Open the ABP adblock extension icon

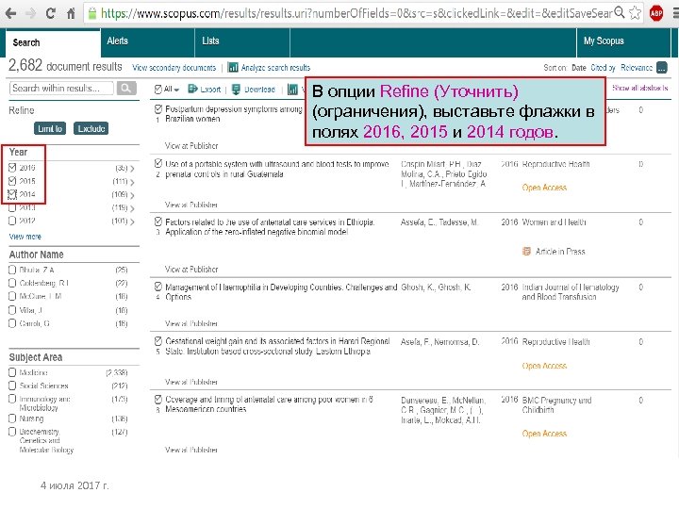pyautogui.click(x=656, y=13)
